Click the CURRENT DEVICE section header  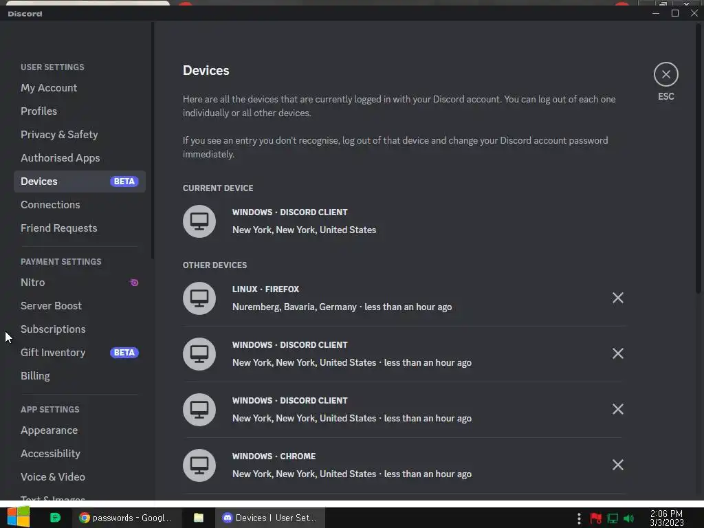[x=218, y=188]
